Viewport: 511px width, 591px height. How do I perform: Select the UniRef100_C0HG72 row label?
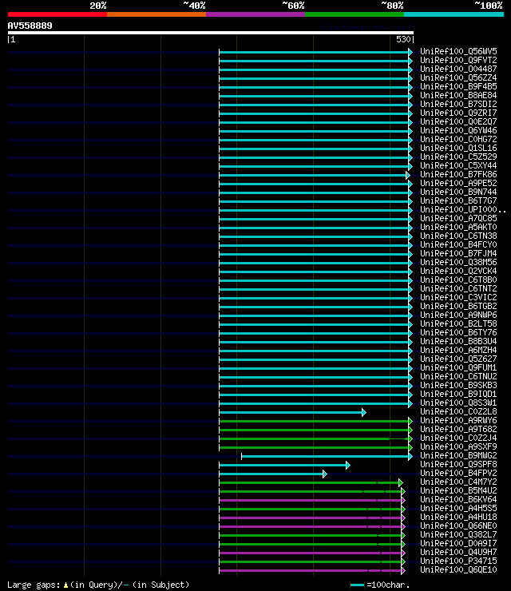[458, 140]
